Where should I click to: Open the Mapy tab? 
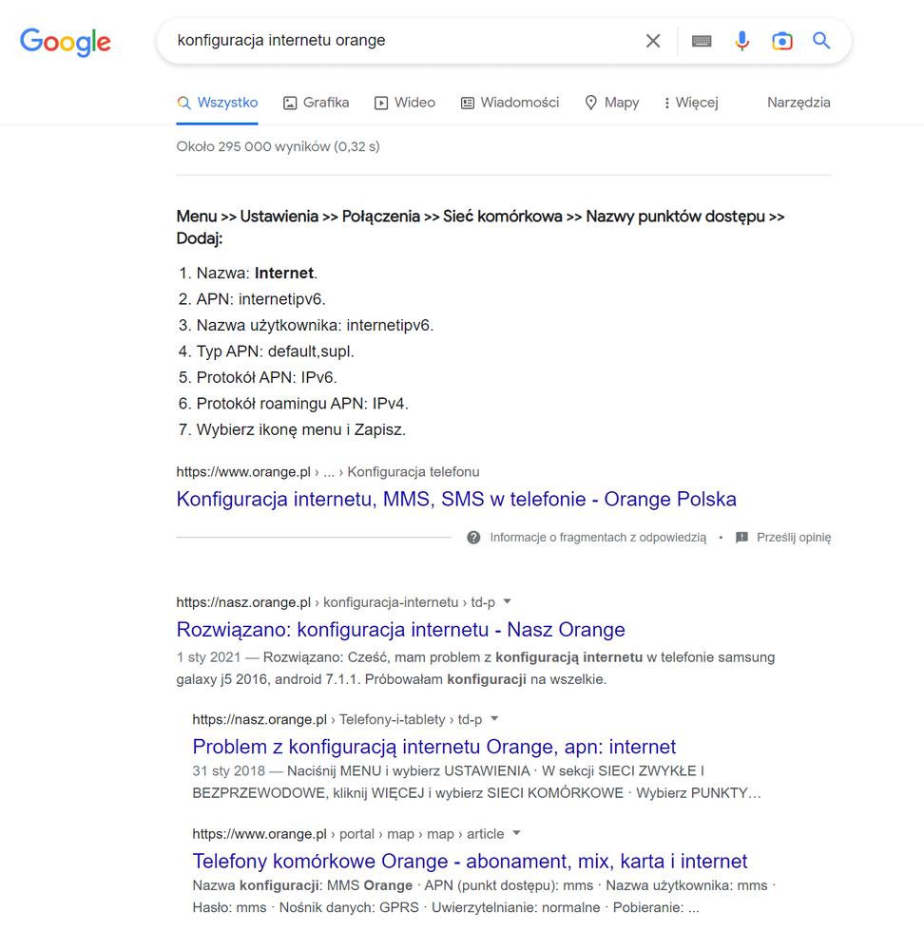(611, 103)
